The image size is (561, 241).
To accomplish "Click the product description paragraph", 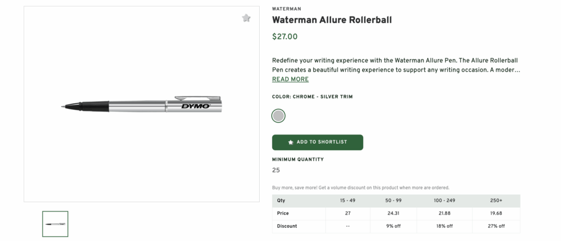I will (395, 65).
